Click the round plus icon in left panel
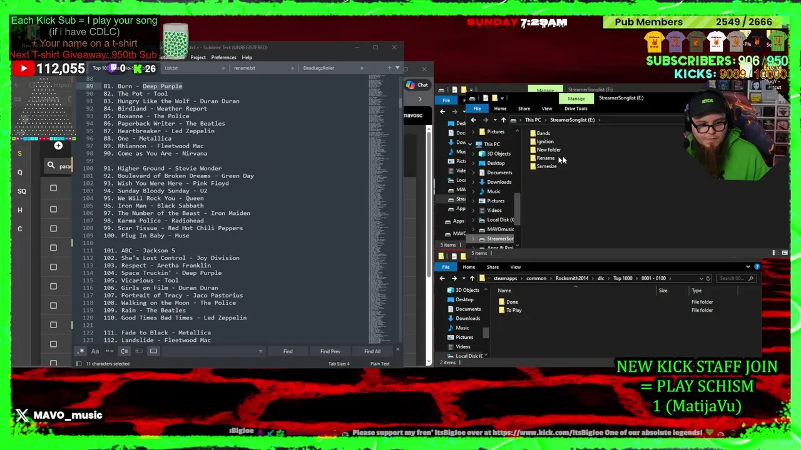This screenshot has width=801, height=450. pos(58,146)
